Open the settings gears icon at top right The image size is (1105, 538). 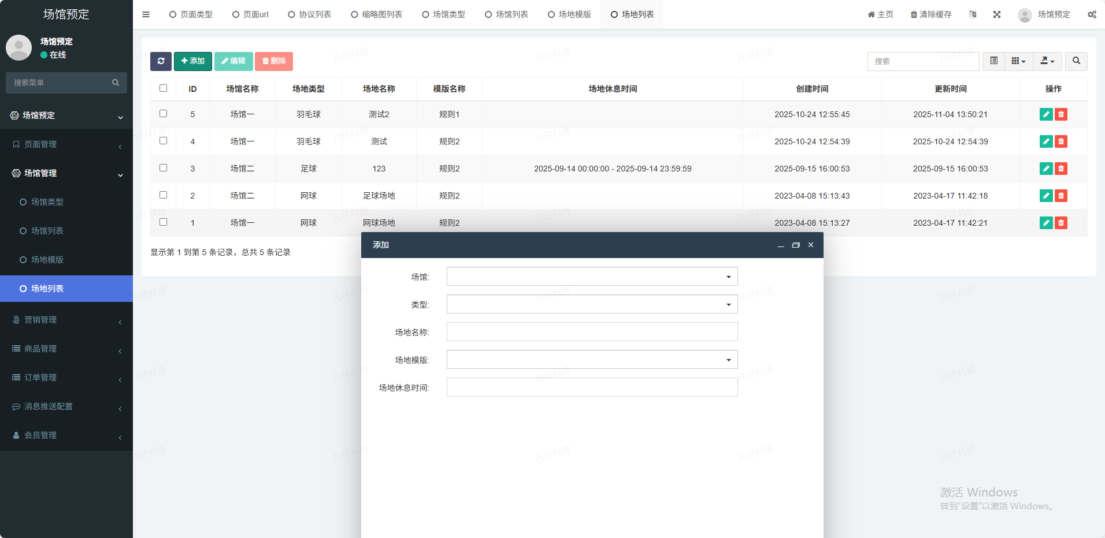[x=1092, y=14]
